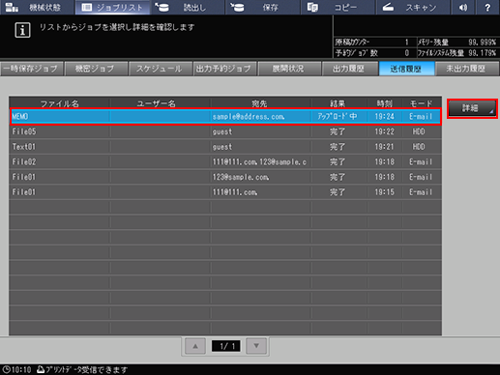Open the 読出し recall function
Viewport: 500px width, 375px height.
(188, 7)
